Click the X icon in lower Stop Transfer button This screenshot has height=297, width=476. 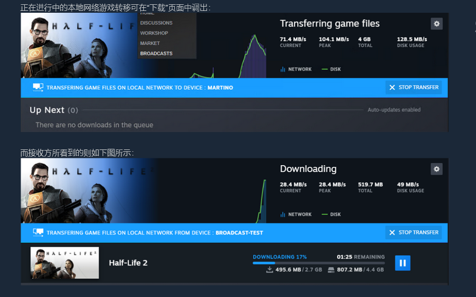[x=392, y=233]
